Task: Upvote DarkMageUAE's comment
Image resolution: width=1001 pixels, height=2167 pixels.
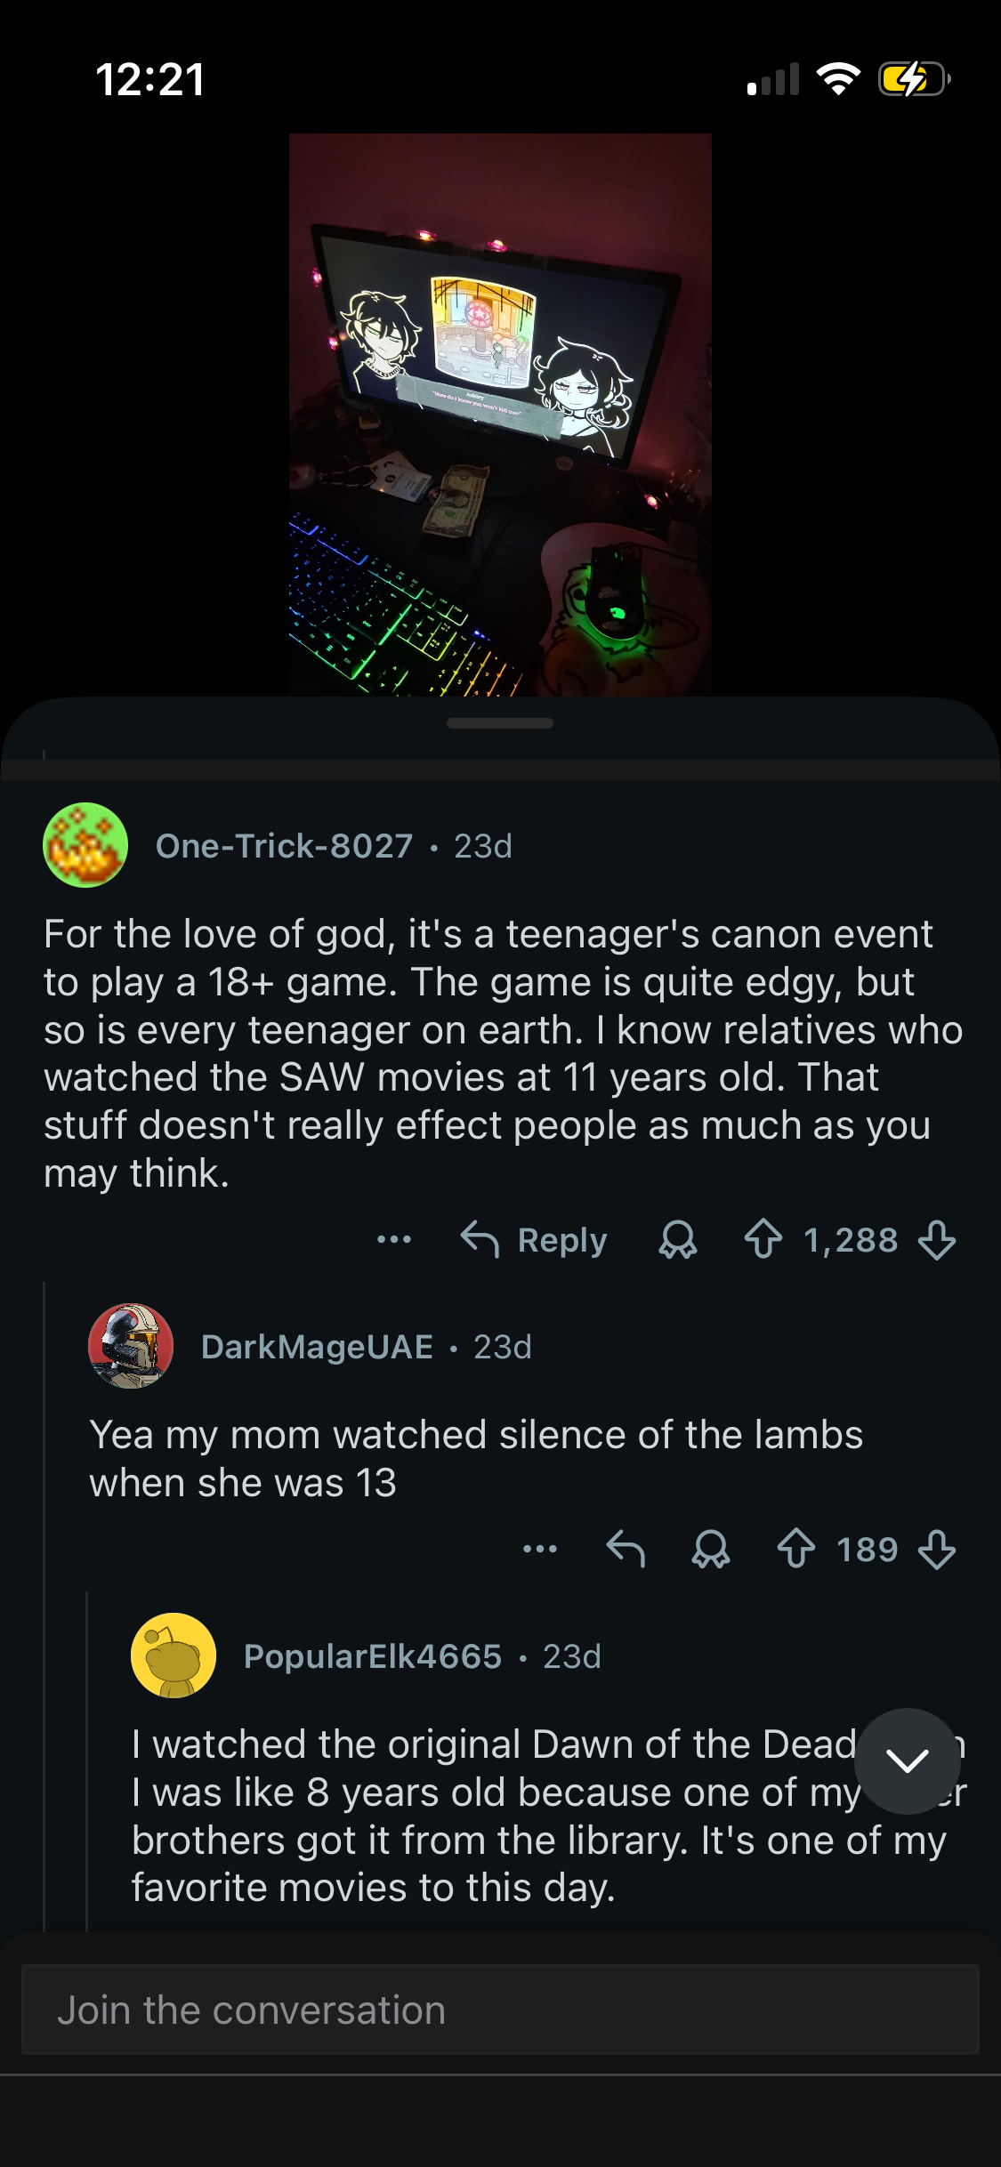Action: [795, 1549]
